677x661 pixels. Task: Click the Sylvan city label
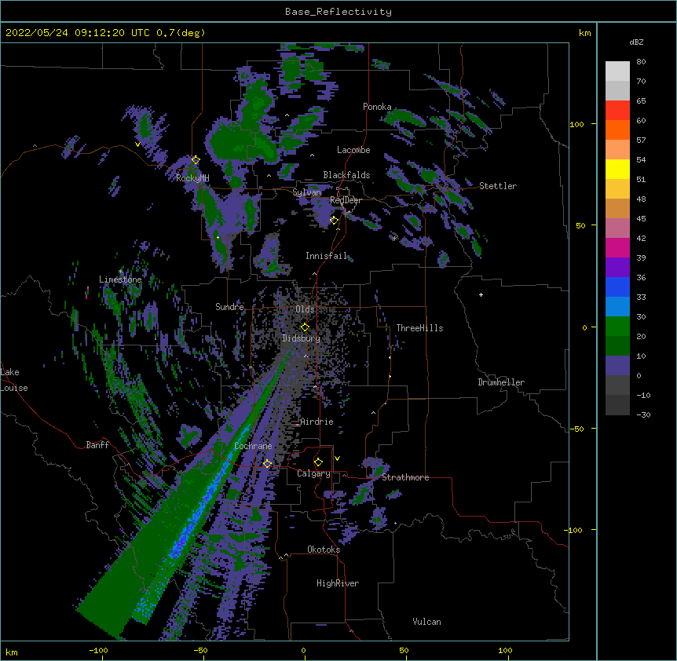coord(306,192)
